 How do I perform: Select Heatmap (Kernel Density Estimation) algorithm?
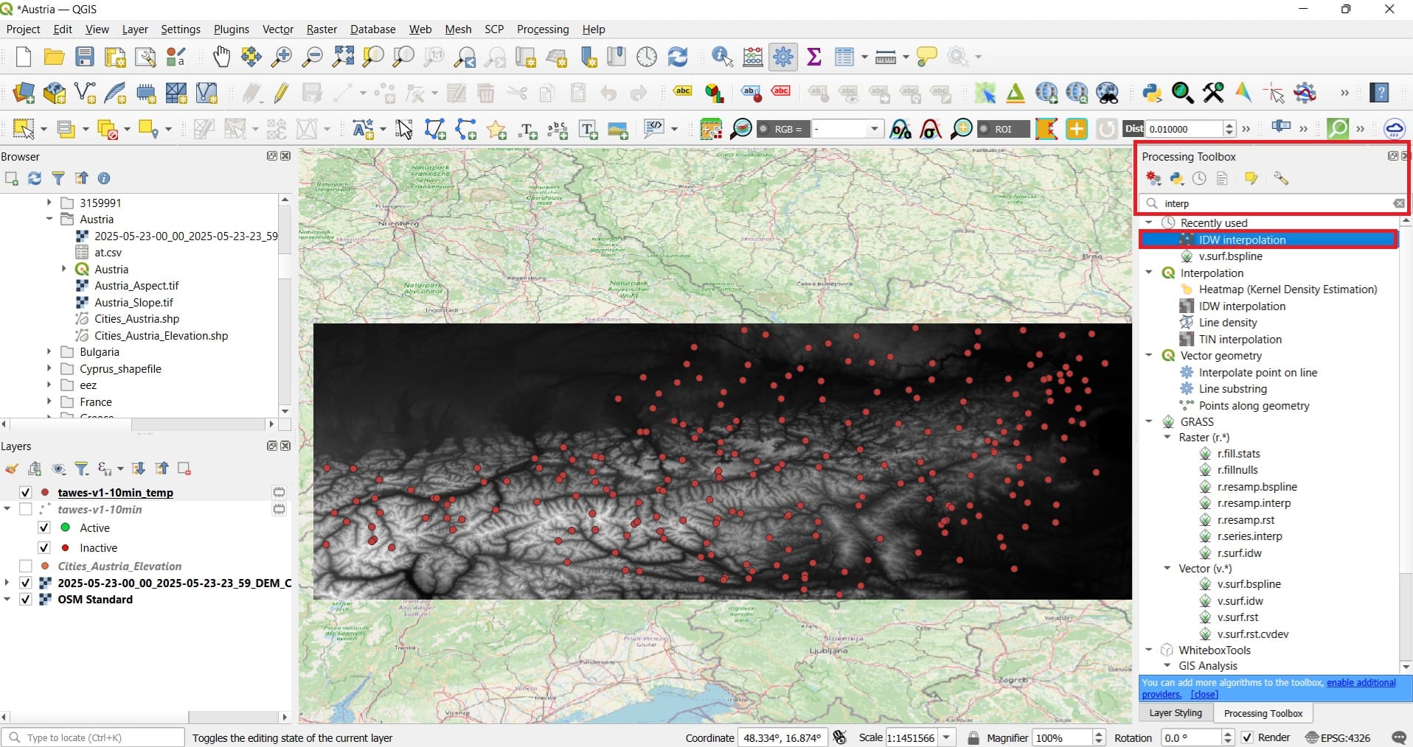pos(1288,290)
